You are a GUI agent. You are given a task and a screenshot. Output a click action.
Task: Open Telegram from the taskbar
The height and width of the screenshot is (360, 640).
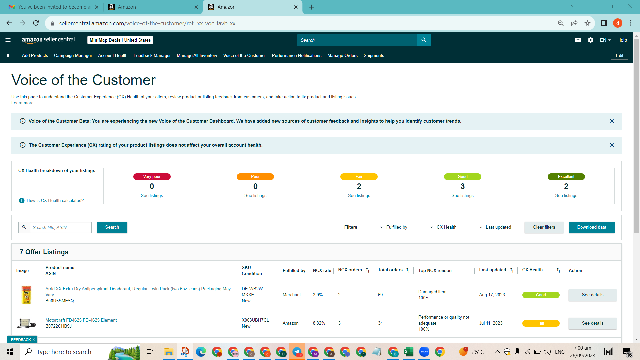coord(297,352)
